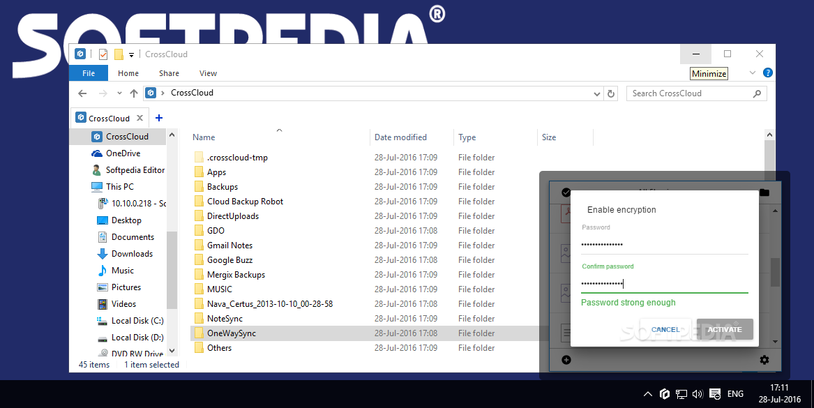The image size is (814, 408).
Task: Click the search magnifier icon
Action: (x=757, y=93)
